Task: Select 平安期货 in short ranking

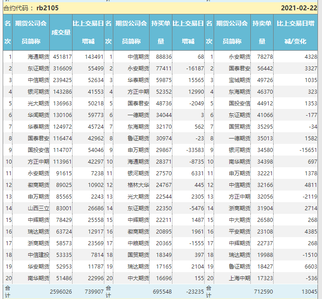Action: (x=240, y=232)
